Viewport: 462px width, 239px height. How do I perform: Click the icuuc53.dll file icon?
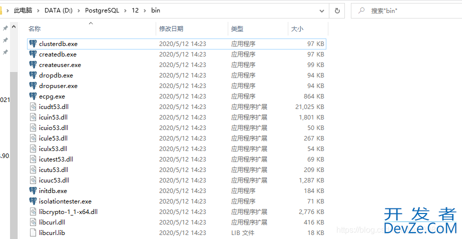point(33,180)
